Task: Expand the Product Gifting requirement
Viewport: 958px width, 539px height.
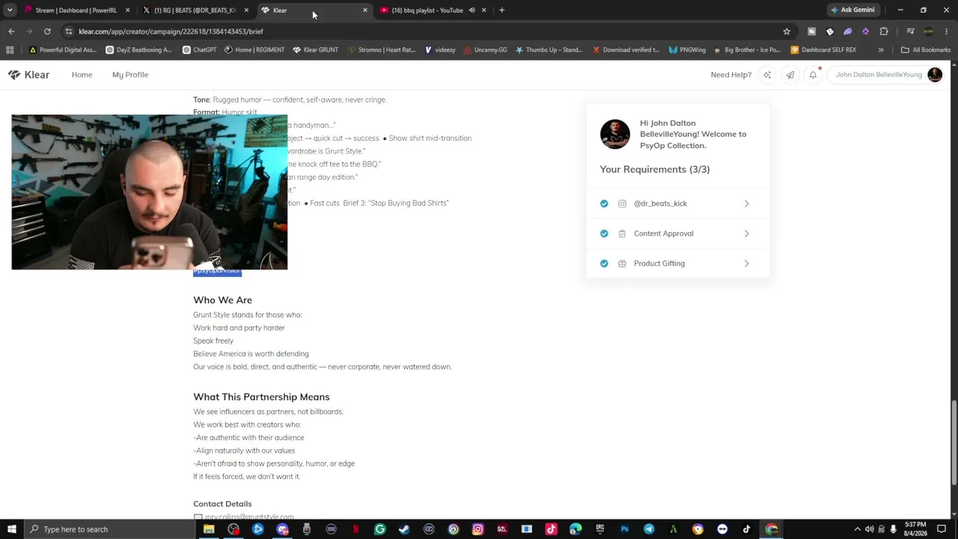Action: (x=746, y=264)
